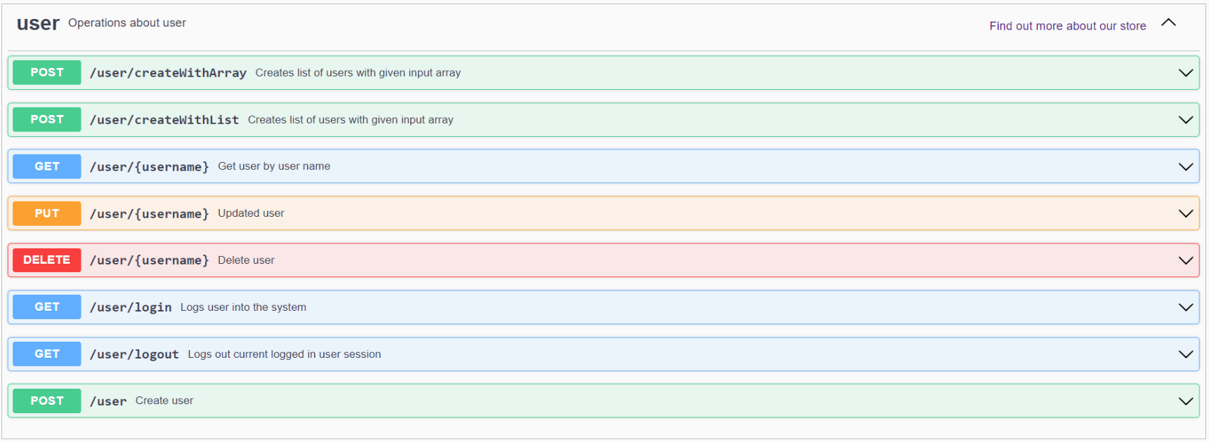Collapse the user section using top chevron
Viewport: 1209px width, 442px height.
pyautogui.click(x=1168, y=23)
